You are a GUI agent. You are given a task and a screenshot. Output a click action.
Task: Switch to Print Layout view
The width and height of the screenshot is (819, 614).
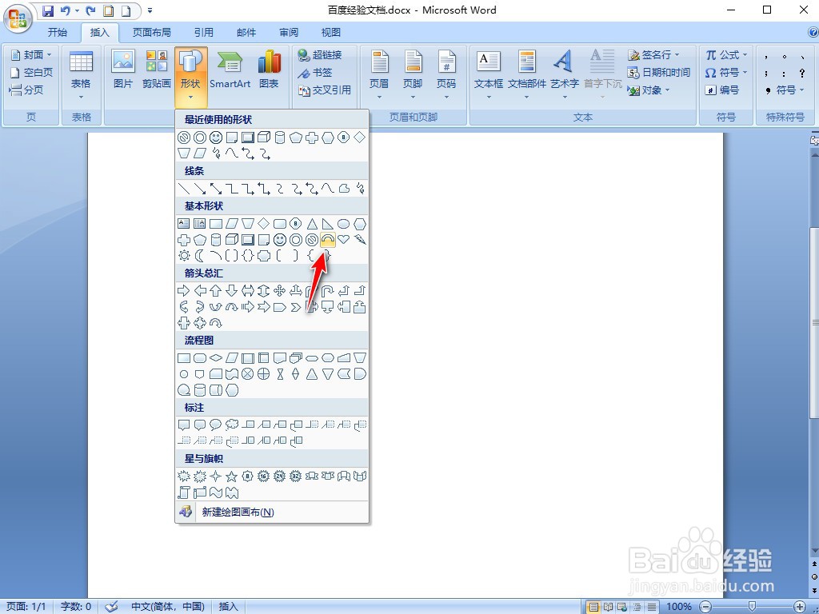coord(593,607)
